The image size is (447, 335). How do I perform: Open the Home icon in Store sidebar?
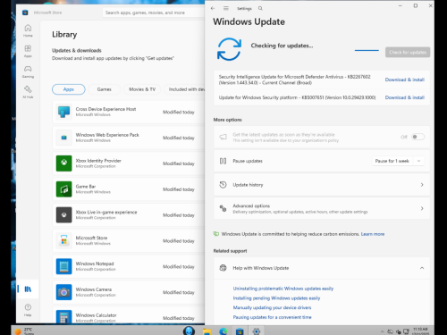point(28,30)
